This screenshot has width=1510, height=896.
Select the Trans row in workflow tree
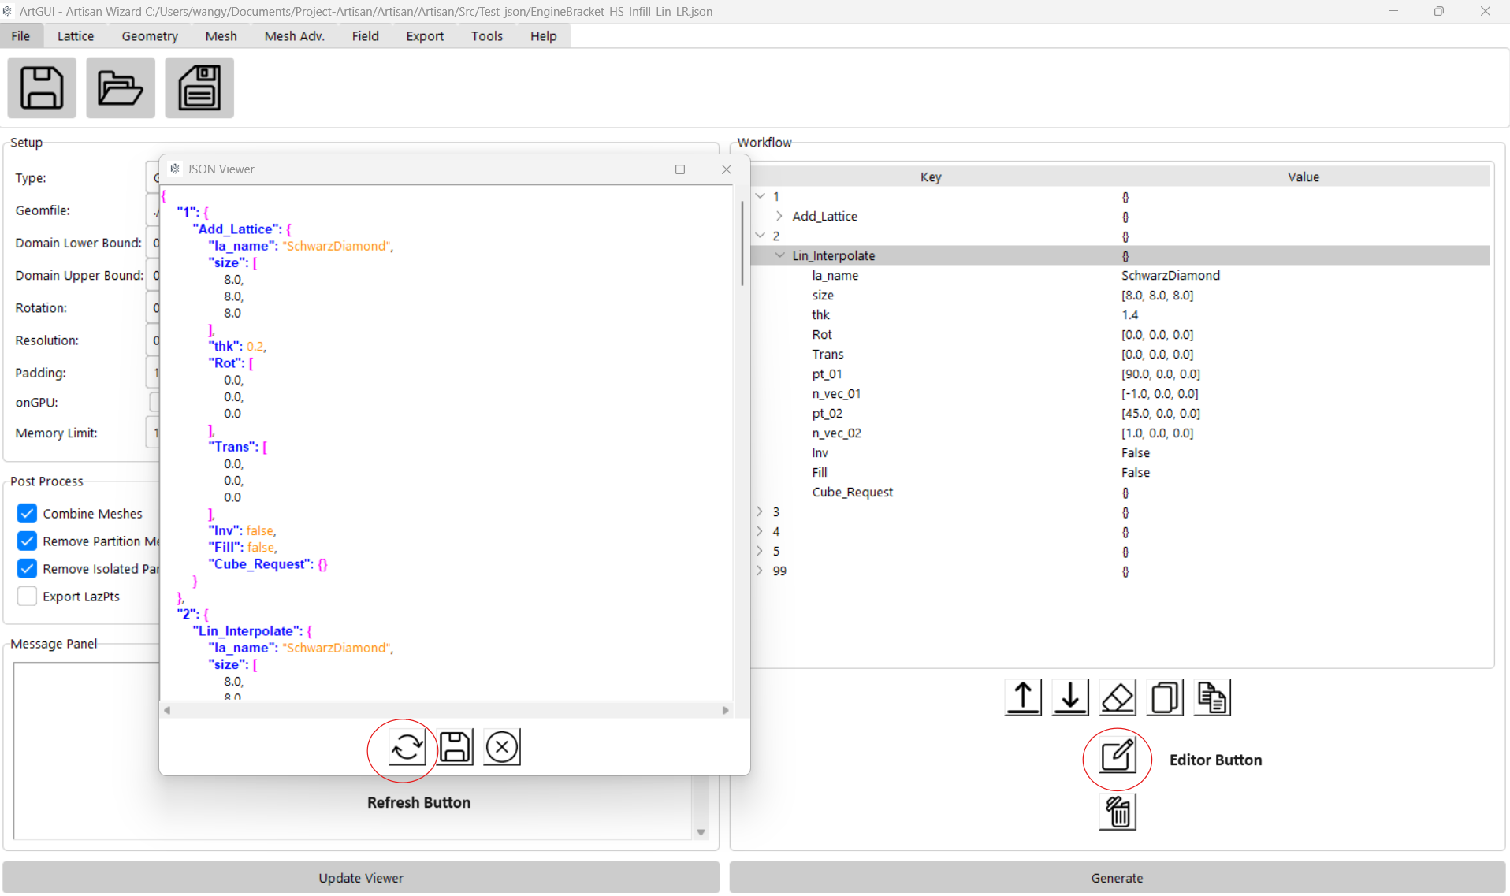[1119, 354]
